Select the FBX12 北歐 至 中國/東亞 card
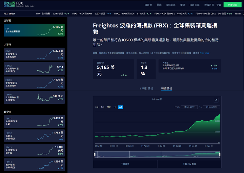This screenshot has width=244, height=173. click(x=34, y=136)
